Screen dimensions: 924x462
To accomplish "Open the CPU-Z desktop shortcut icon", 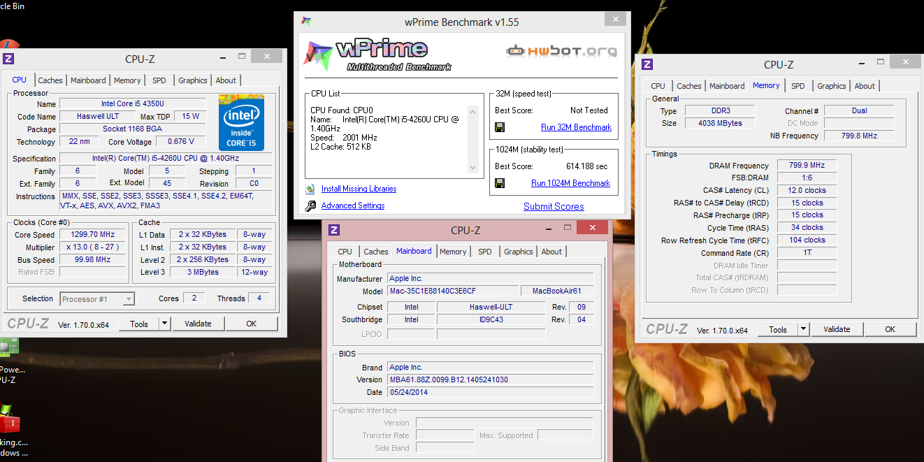I will pyautogui.click(x=8, y=347).
